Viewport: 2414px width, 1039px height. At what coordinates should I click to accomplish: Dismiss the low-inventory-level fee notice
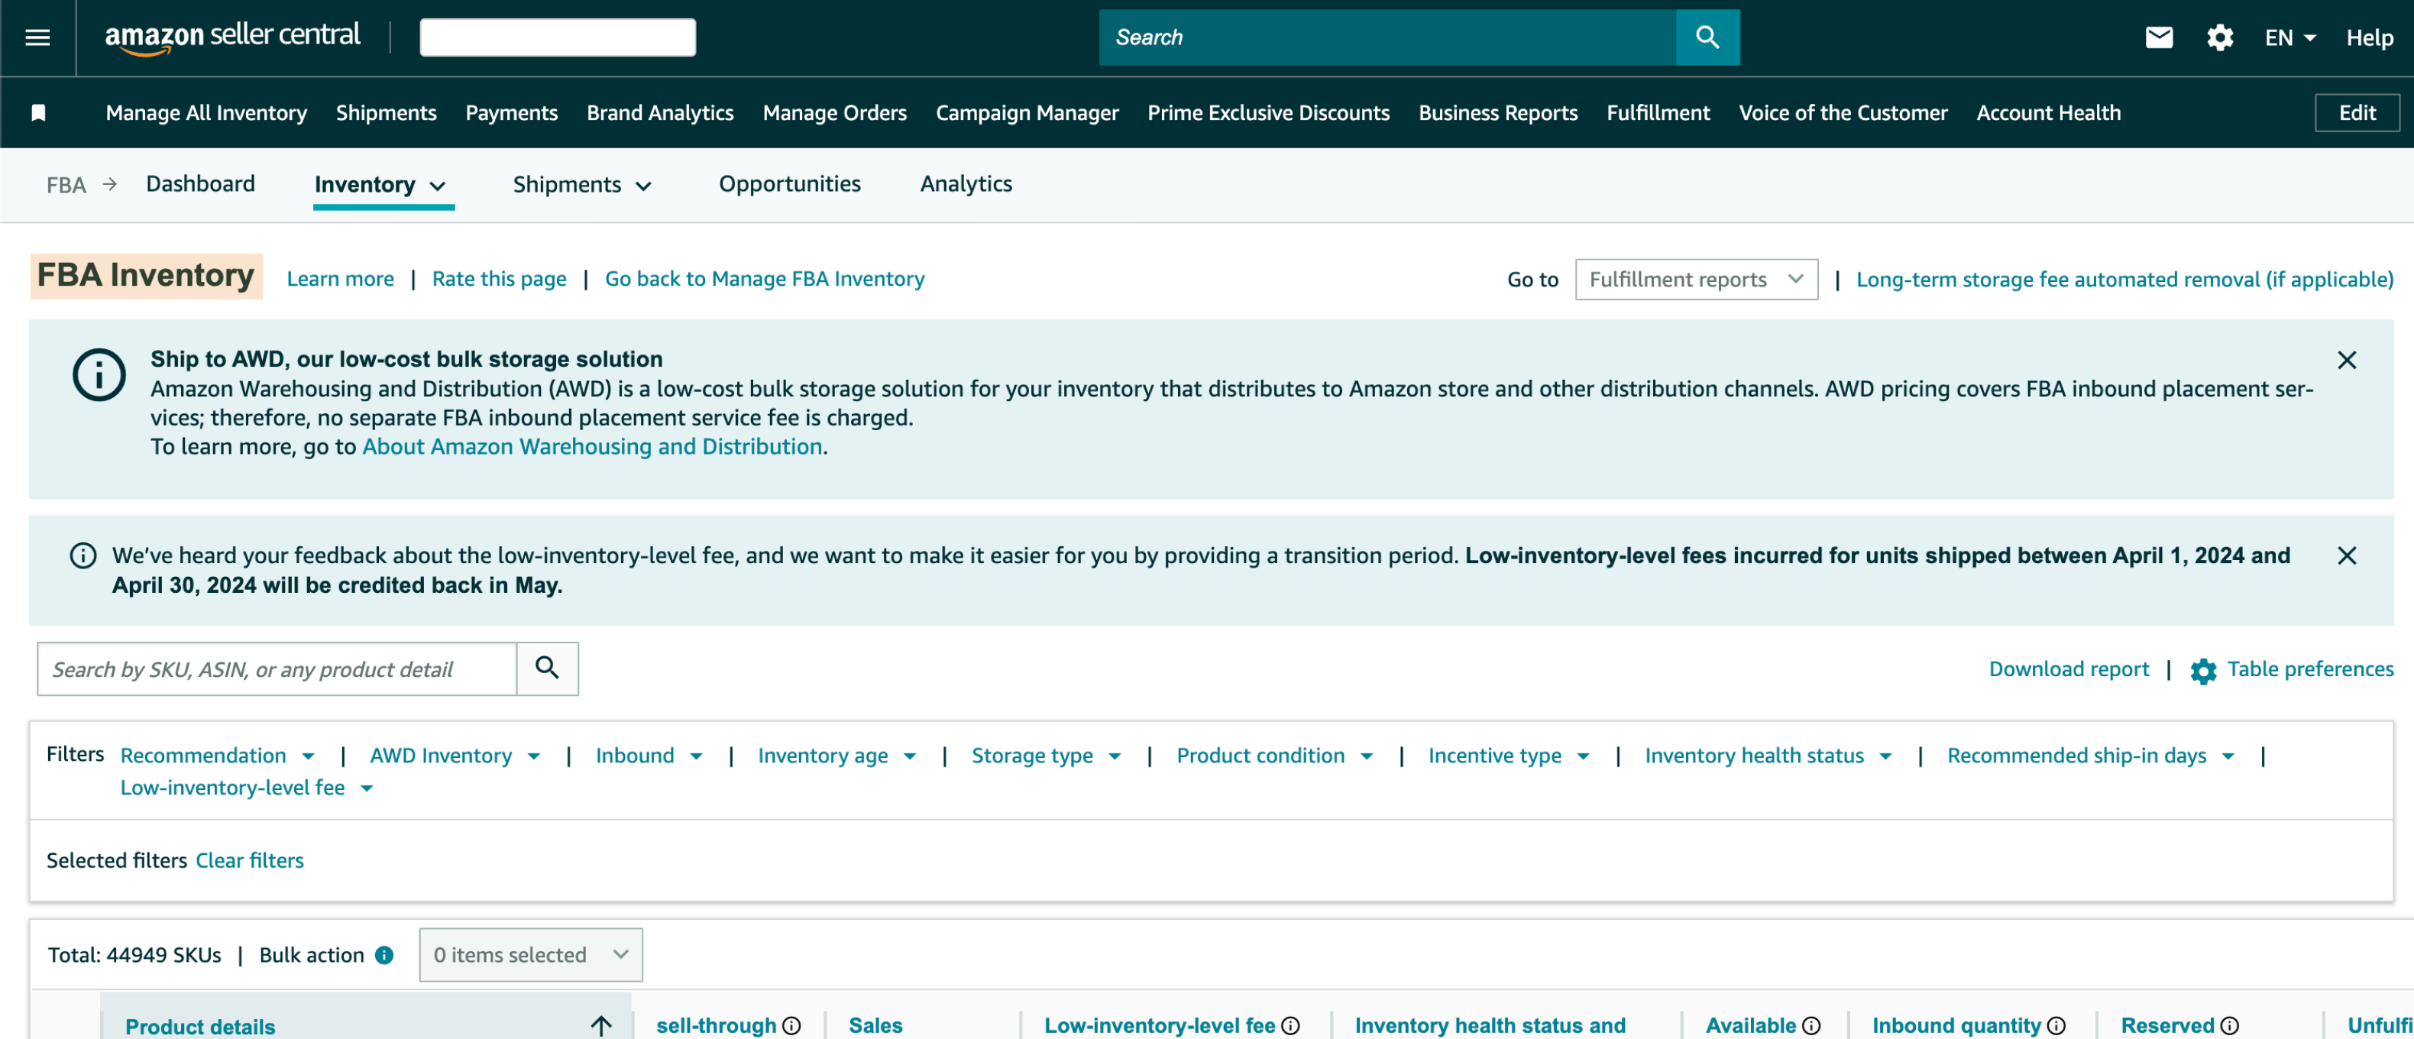tap(2347, 555)
